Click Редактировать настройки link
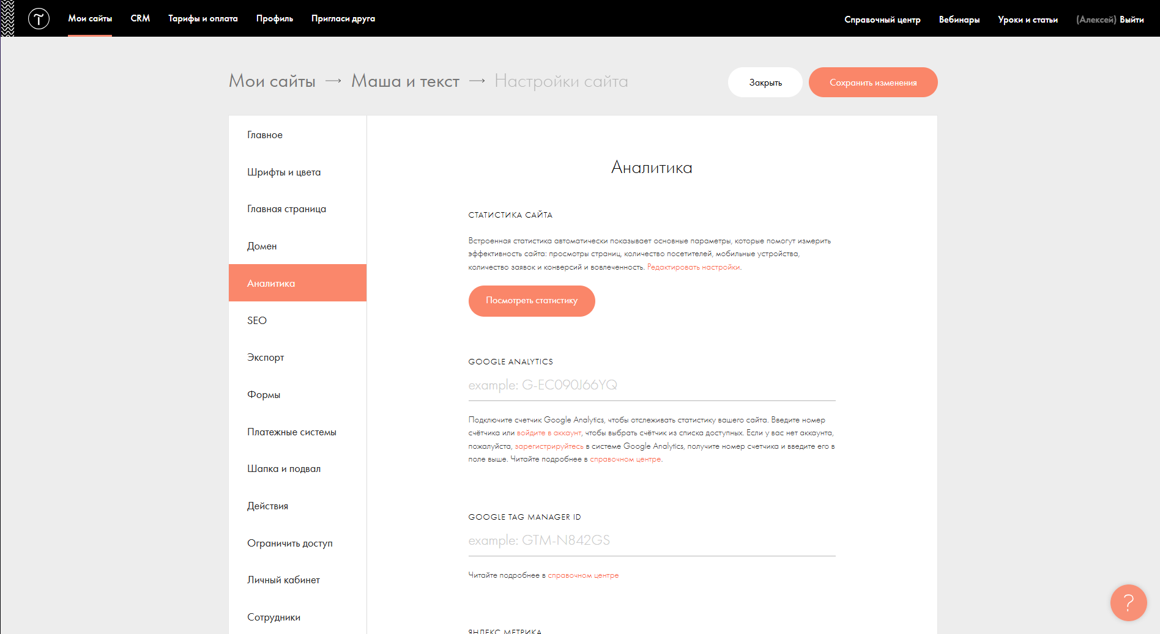The width and height of the screenshot is (1160, 634). tap(693, 267)
